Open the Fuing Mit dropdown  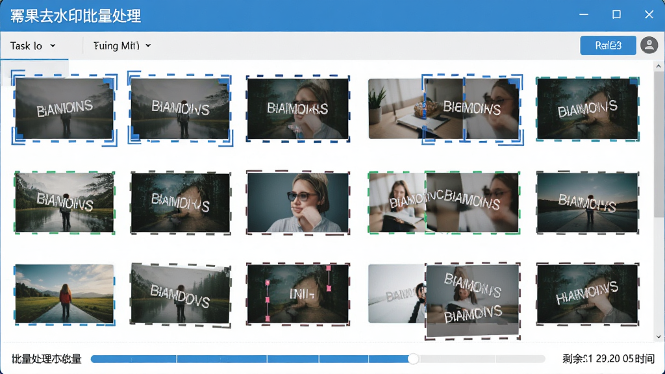[x=122, y=46]
